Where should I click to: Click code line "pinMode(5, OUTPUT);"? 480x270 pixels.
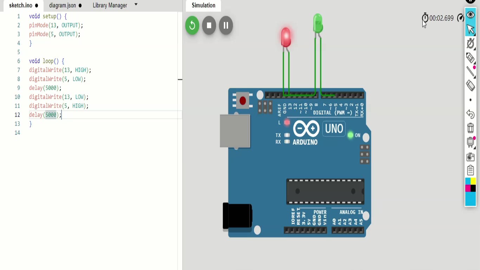(x=54, y=34)
